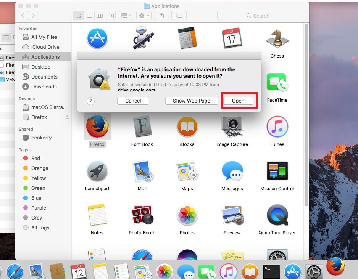
Task: Eject the Firefox disk image
Action: point(67,117)
